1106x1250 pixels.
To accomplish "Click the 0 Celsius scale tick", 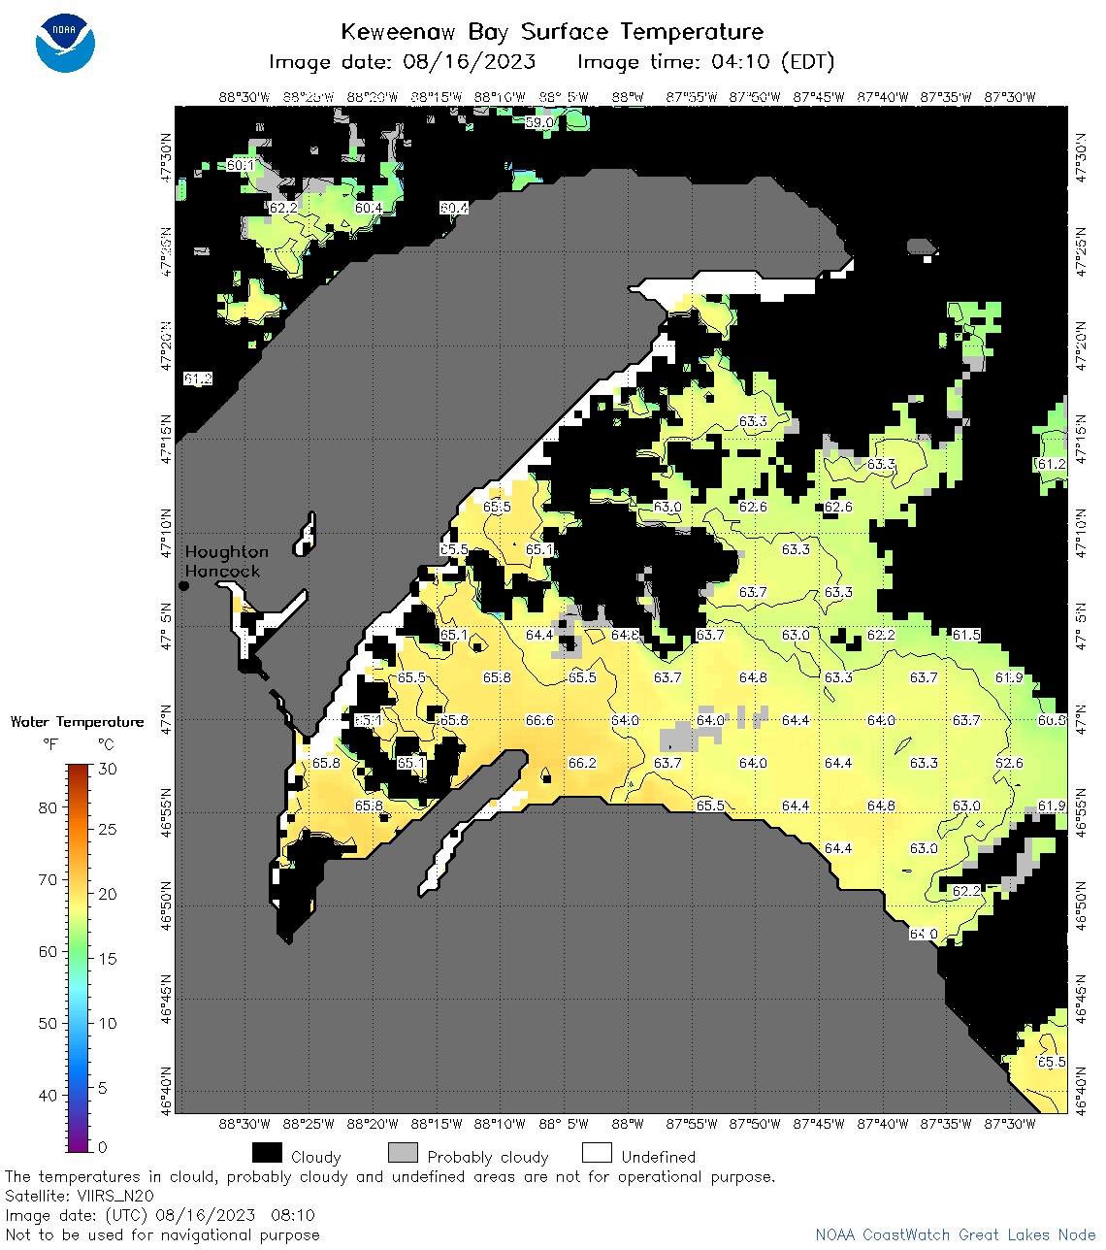I will (x=103, y=1147).
